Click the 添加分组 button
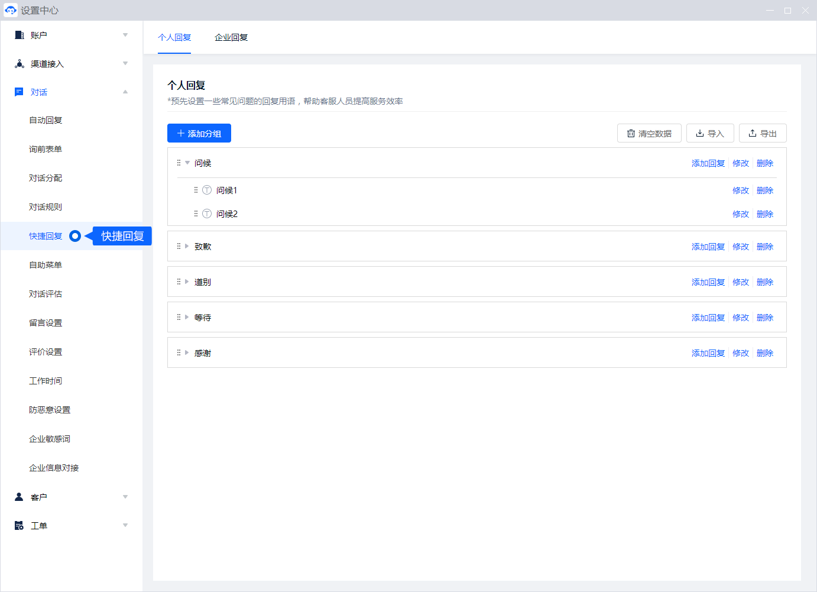The image size is (817, 592). pyautogui.click(x=199, y=133)
